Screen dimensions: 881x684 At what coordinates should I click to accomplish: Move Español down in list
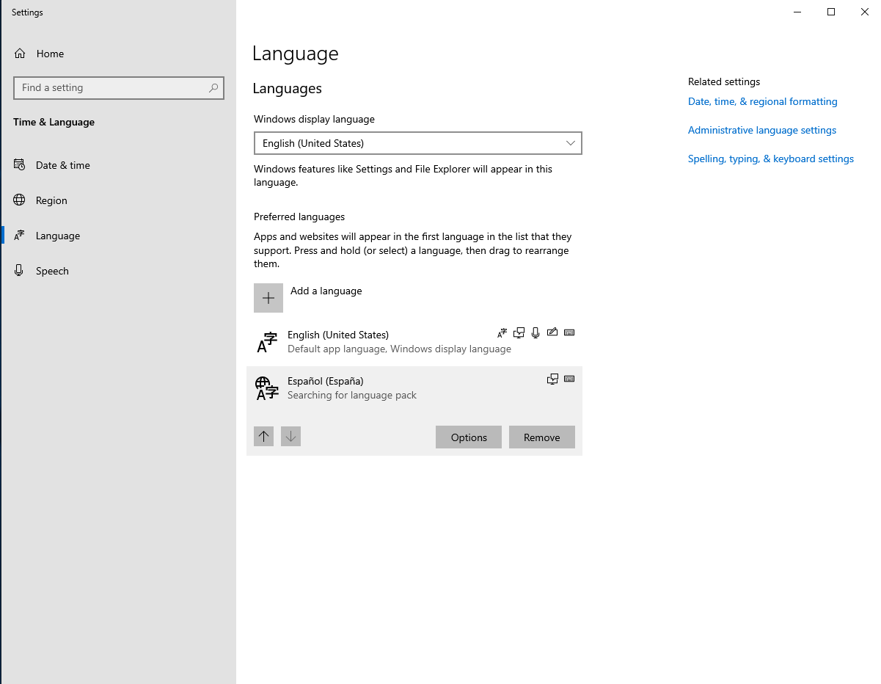290,437
